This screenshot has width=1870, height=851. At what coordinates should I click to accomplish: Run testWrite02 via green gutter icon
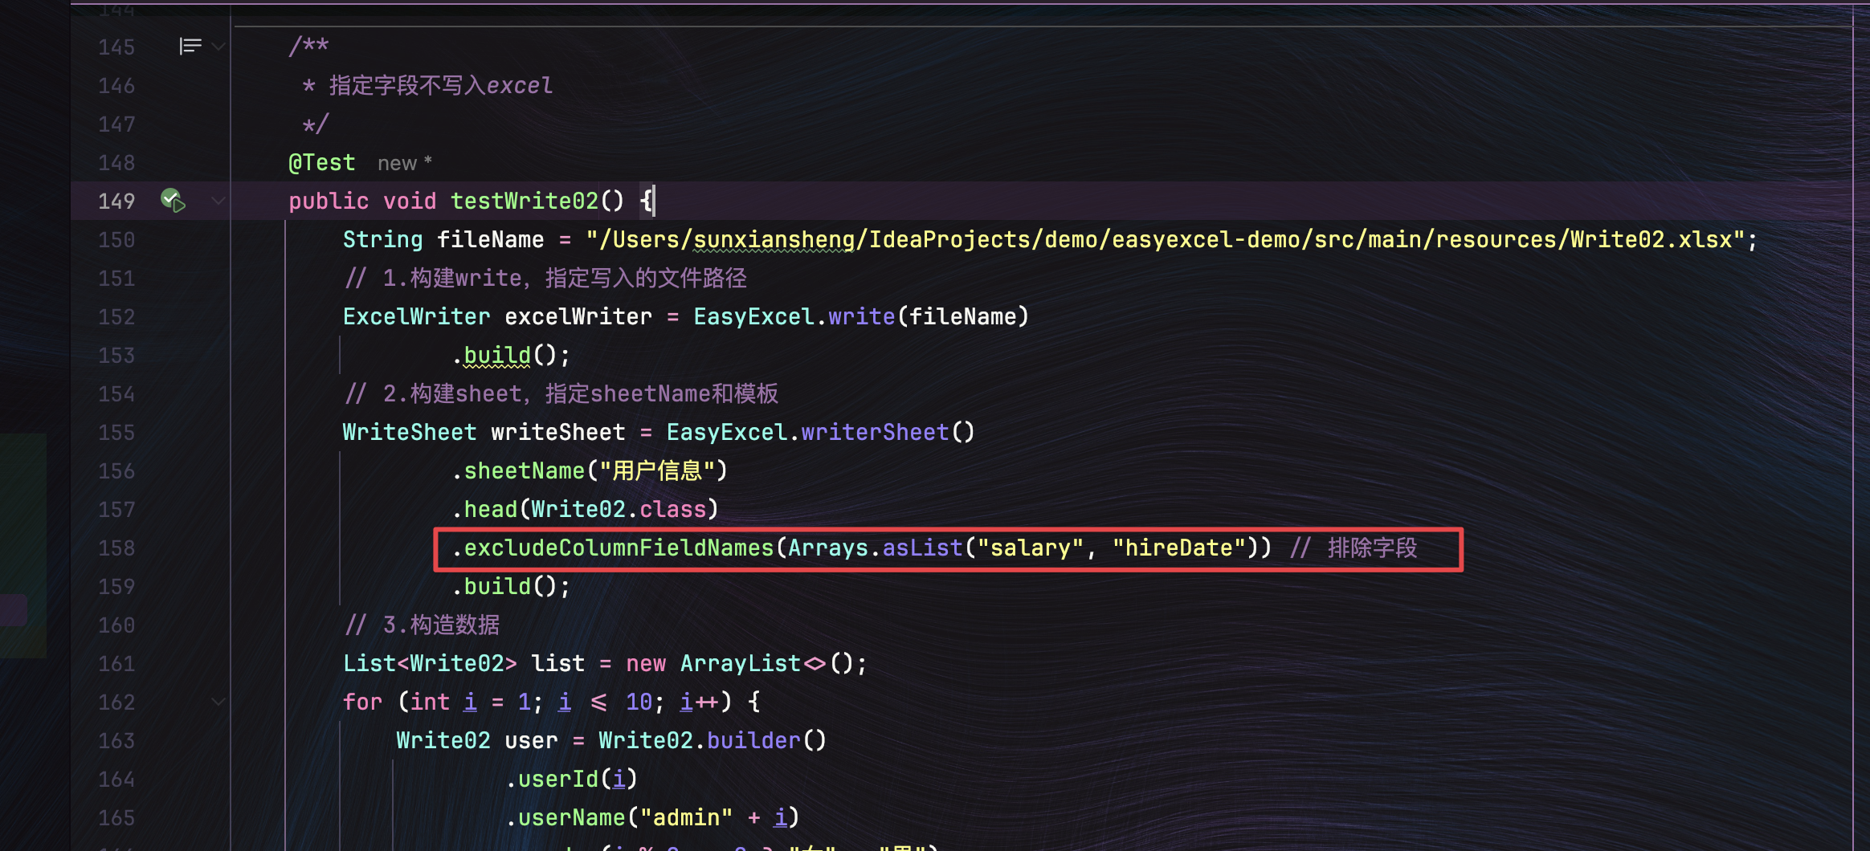click(x=173, y=200)
